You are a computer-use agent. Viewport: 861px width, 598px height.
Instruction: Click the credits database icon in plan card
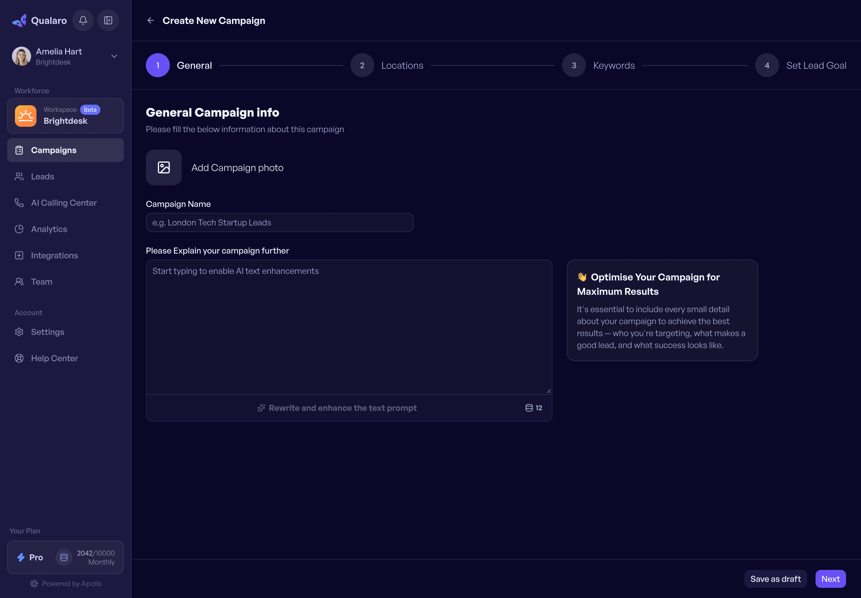tap(64, 557)
